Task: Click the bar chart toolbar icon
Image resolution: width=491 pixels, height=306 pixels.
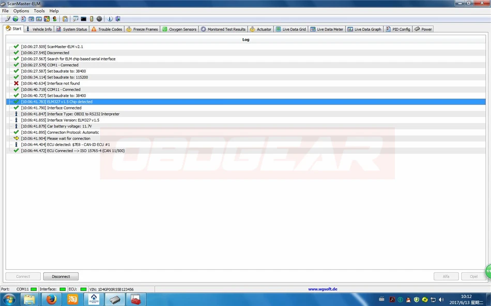Action: pyautogui.click(x=39, y=19)
